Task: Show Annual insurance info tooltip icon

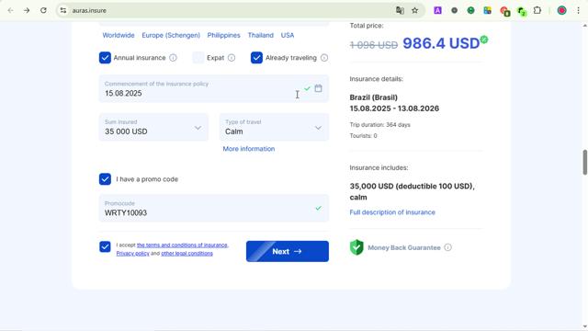Action: pos(173,58)
